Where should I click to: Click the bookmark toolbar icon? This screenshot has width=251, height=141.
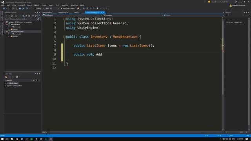[97, 9]
